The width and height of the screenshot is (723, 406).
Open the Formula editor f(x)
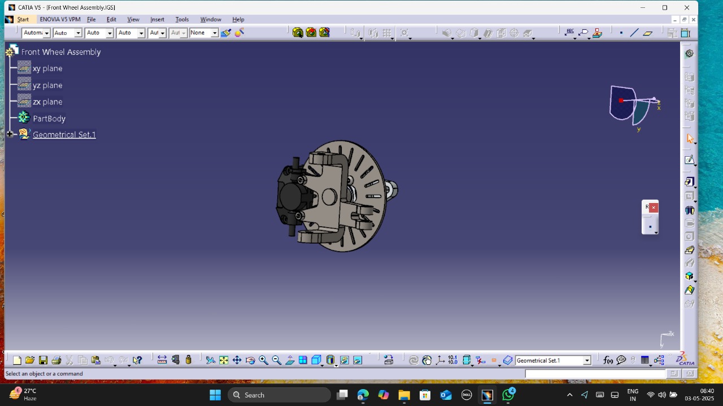point(608,360)
